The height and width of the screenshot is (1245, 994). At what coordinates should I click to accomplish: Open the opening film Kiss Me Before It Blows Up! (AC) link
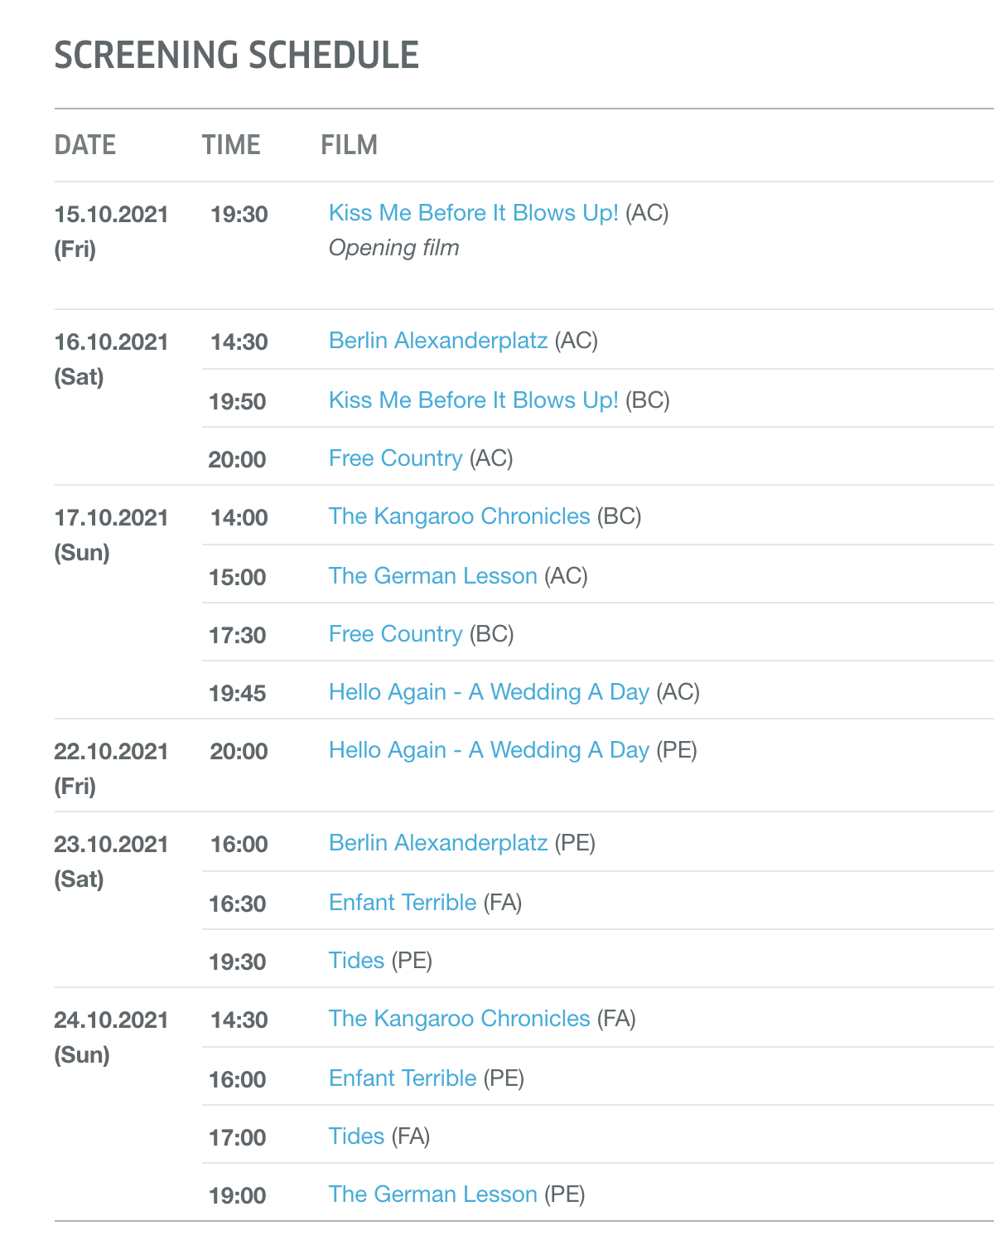click(x=473, y=213)
